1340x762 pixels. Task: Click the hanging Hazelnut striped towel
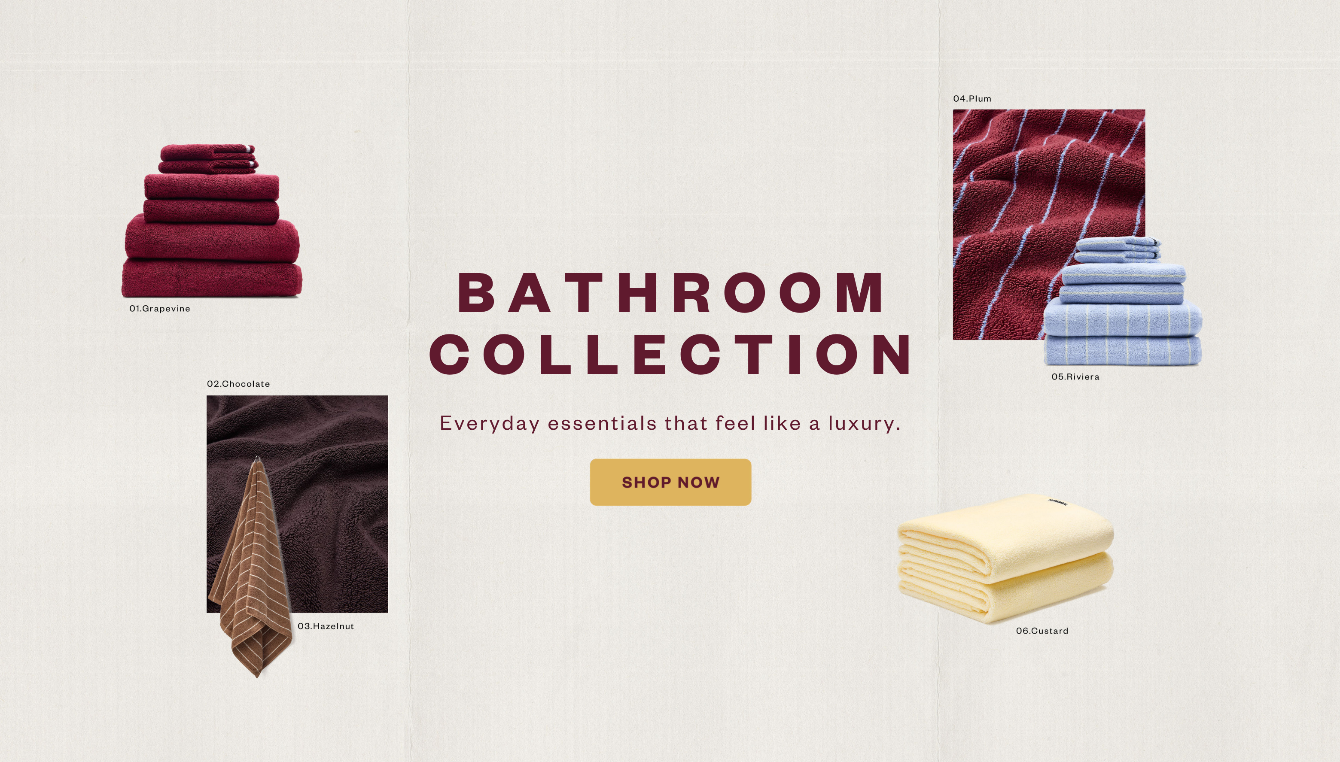pyautogui.click(x=251, y=568)
